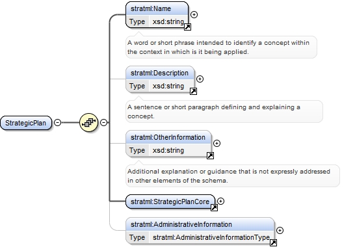Open reference arrow on stratml:AdministrativeInformation
355x247 pixels.
[x=274, y=243]
